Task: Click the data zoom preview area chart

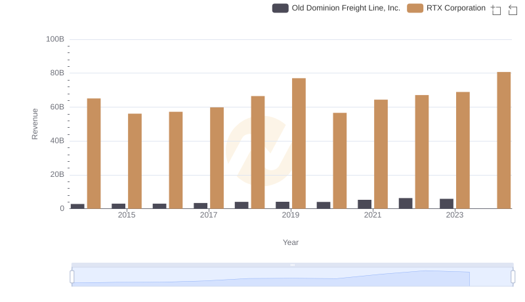Action: pyautogui.click(x=292, y=277)
